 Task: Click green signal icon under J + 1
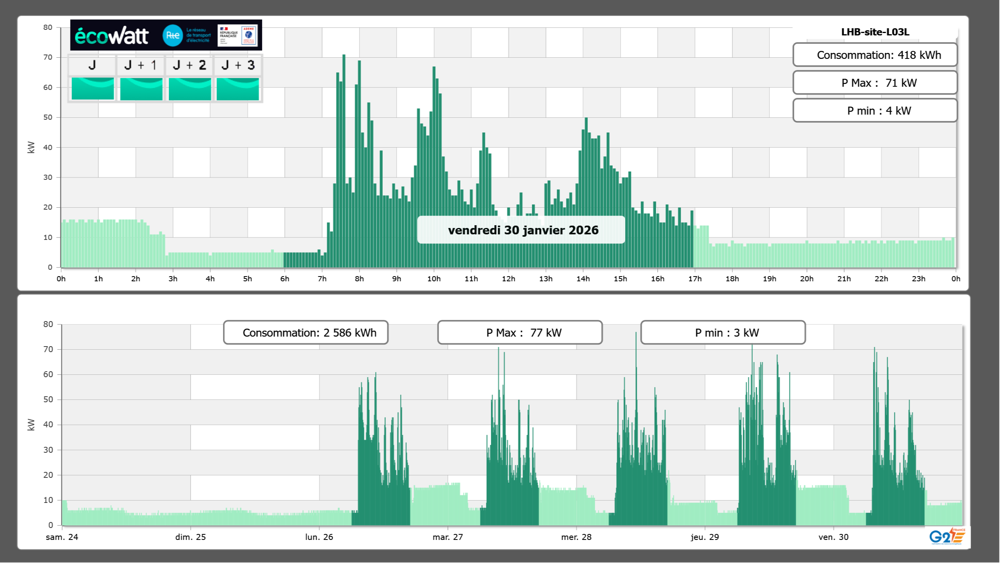point(141,89)
